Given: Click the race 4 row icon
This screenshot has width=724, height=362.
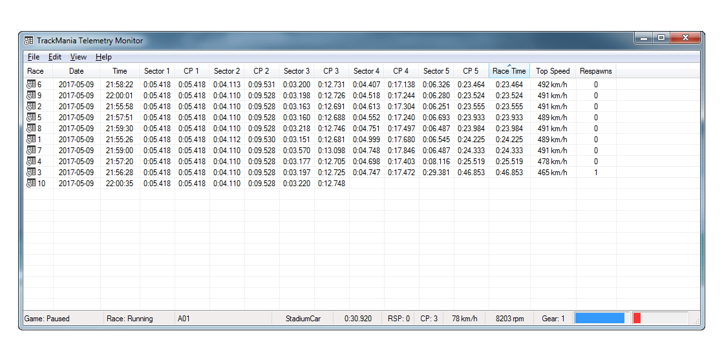Looking at the screenshot, I should click(31, 162).
